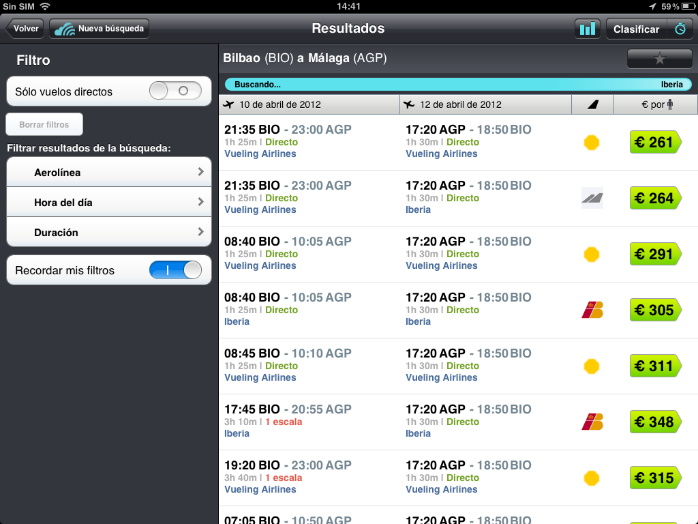Tap mixed airline icon in € 264 row
Image resolution: width=698 pixels, height=524 pixels.
pos(592,198)
